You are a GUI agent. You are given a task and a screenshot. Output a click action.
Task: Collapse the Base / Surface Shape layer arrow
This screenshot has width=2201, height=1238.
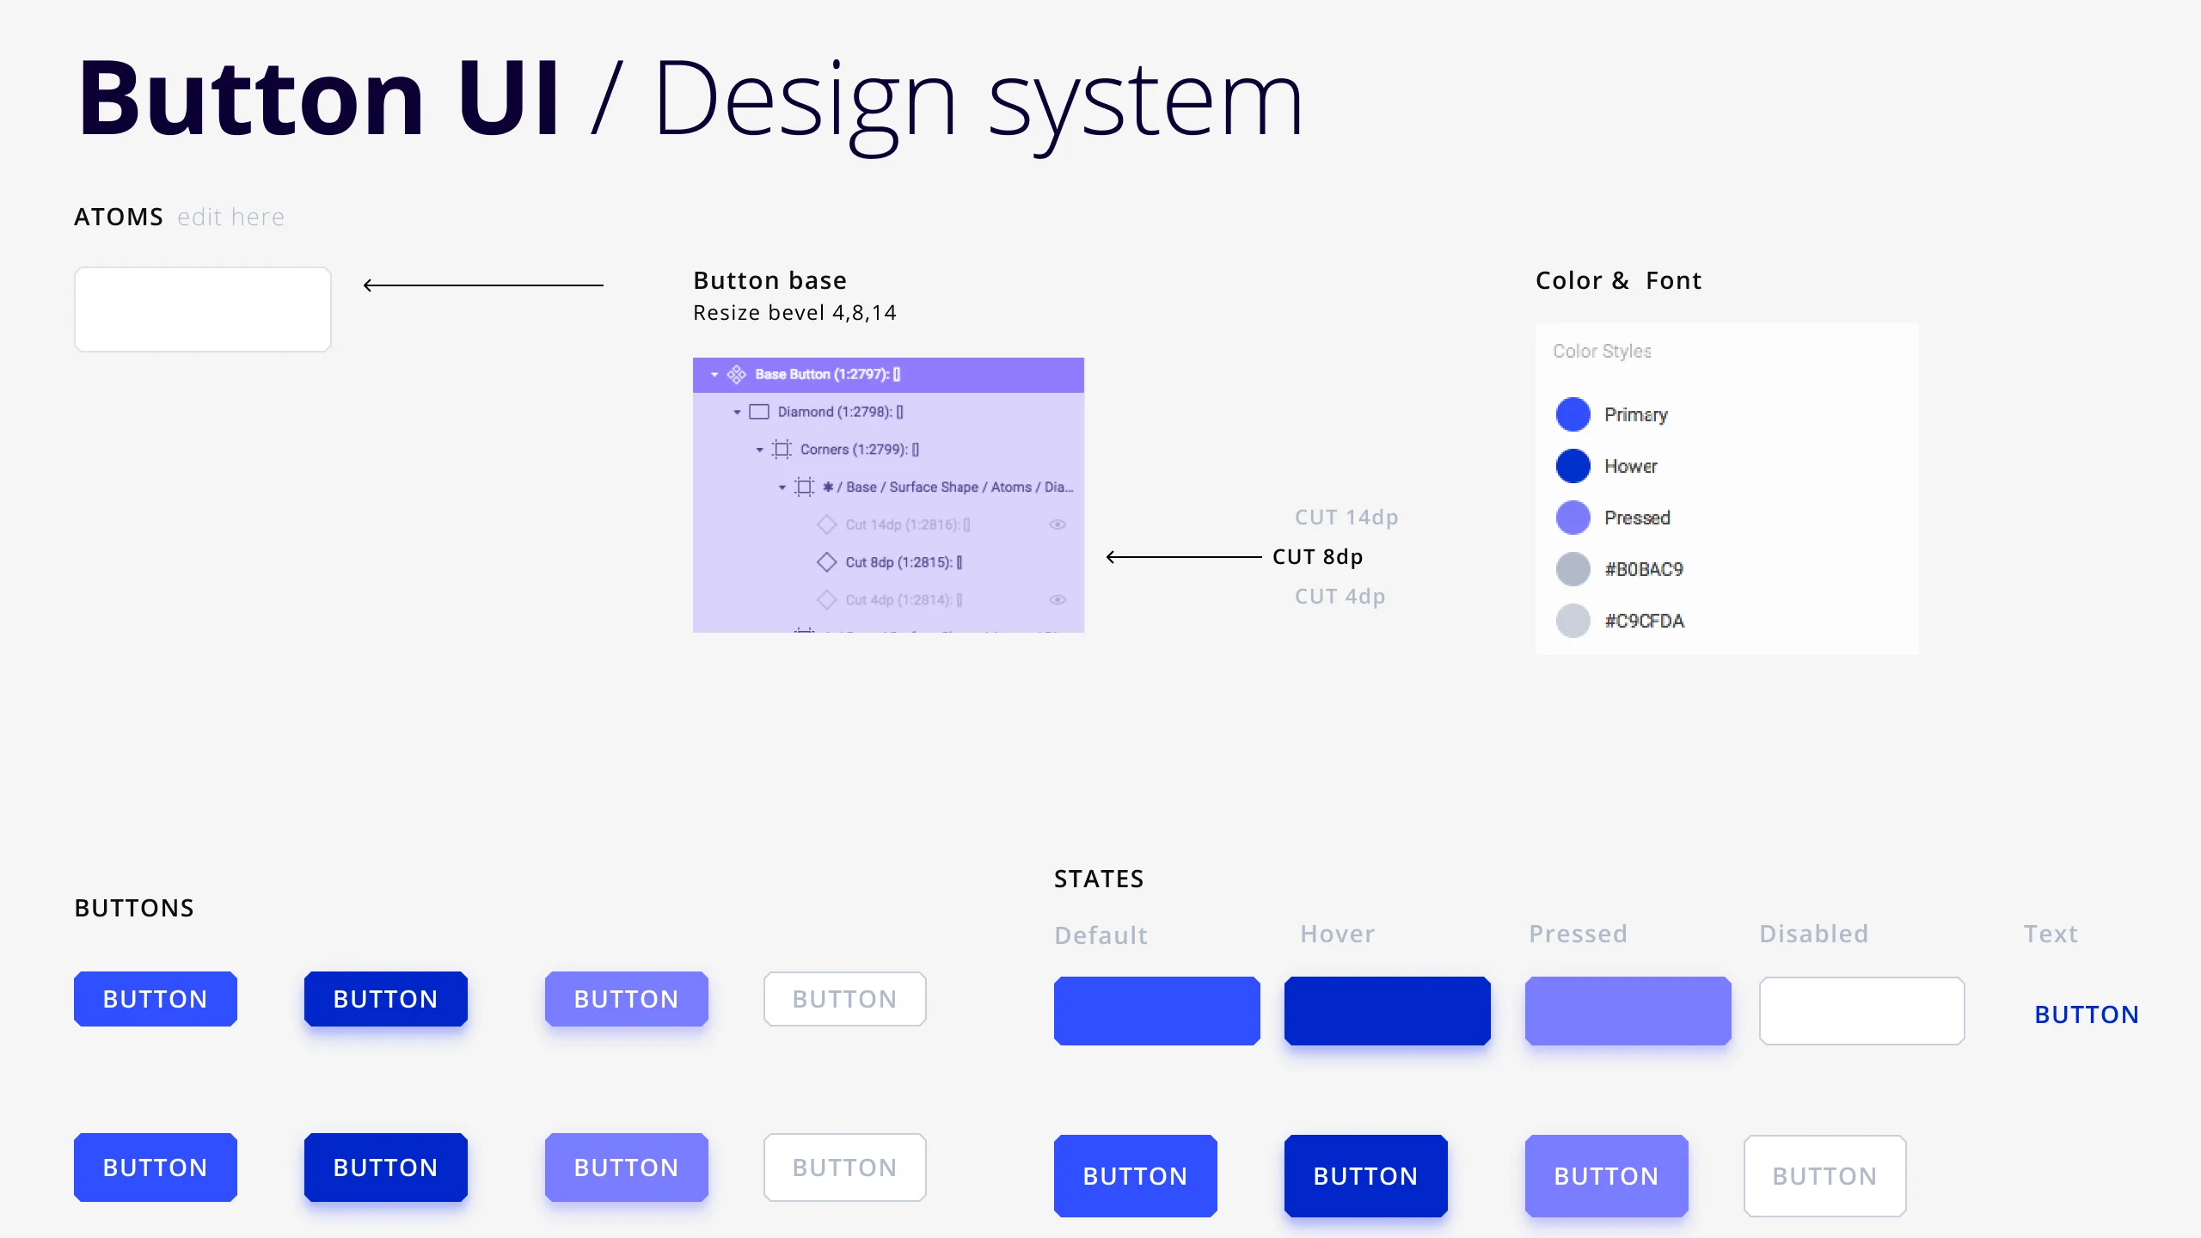click(782, 487)
